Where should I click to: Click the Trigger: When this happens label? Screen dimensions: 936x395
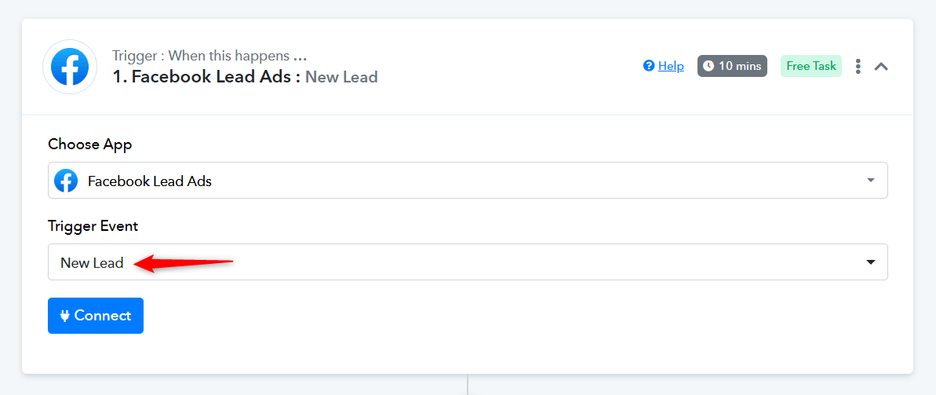tap(209, 57)
